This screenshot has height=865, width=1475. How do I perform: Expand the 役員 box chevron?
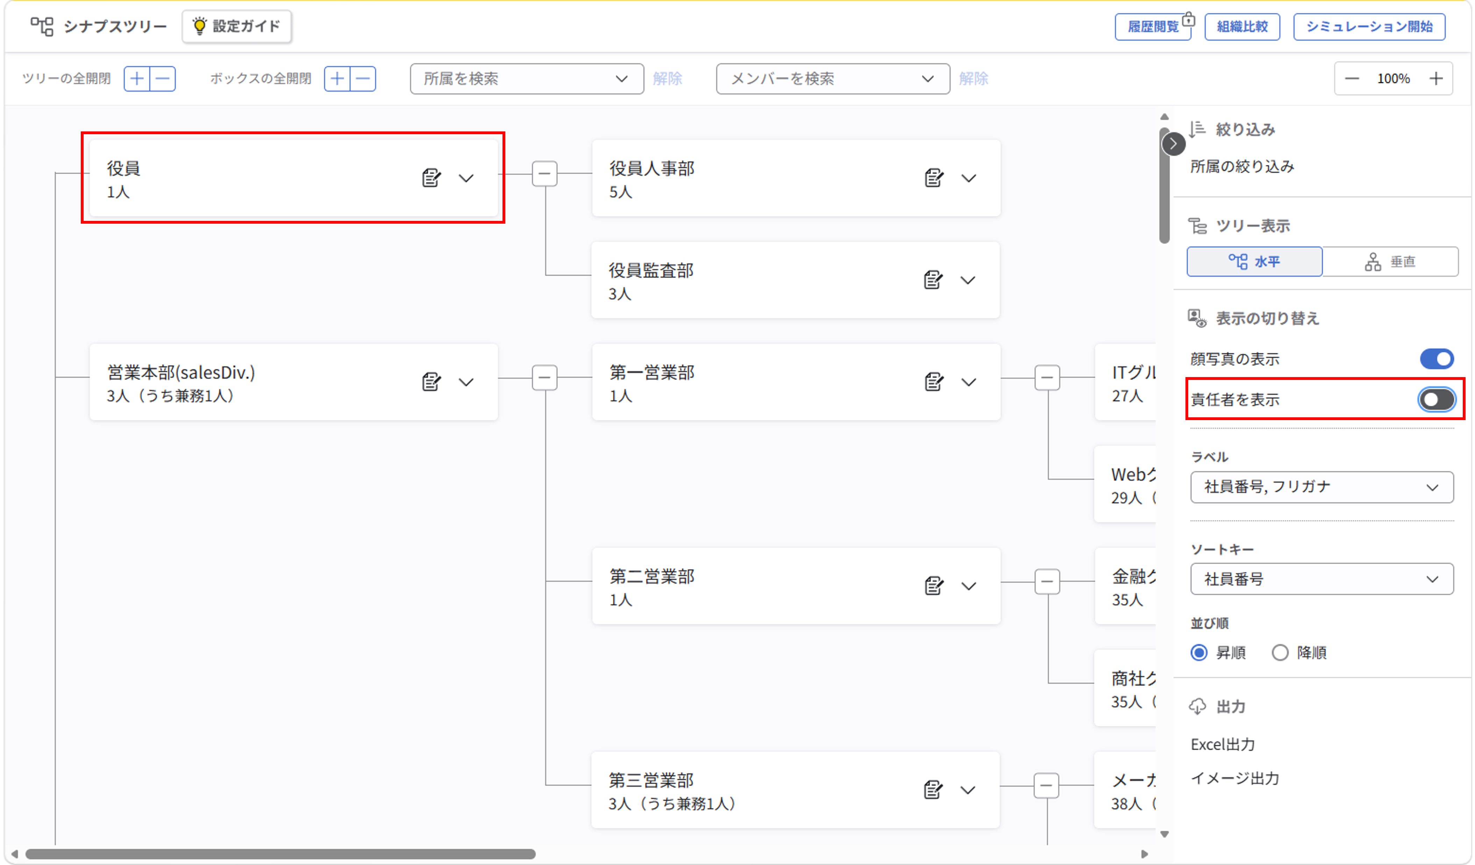(466, 178)
